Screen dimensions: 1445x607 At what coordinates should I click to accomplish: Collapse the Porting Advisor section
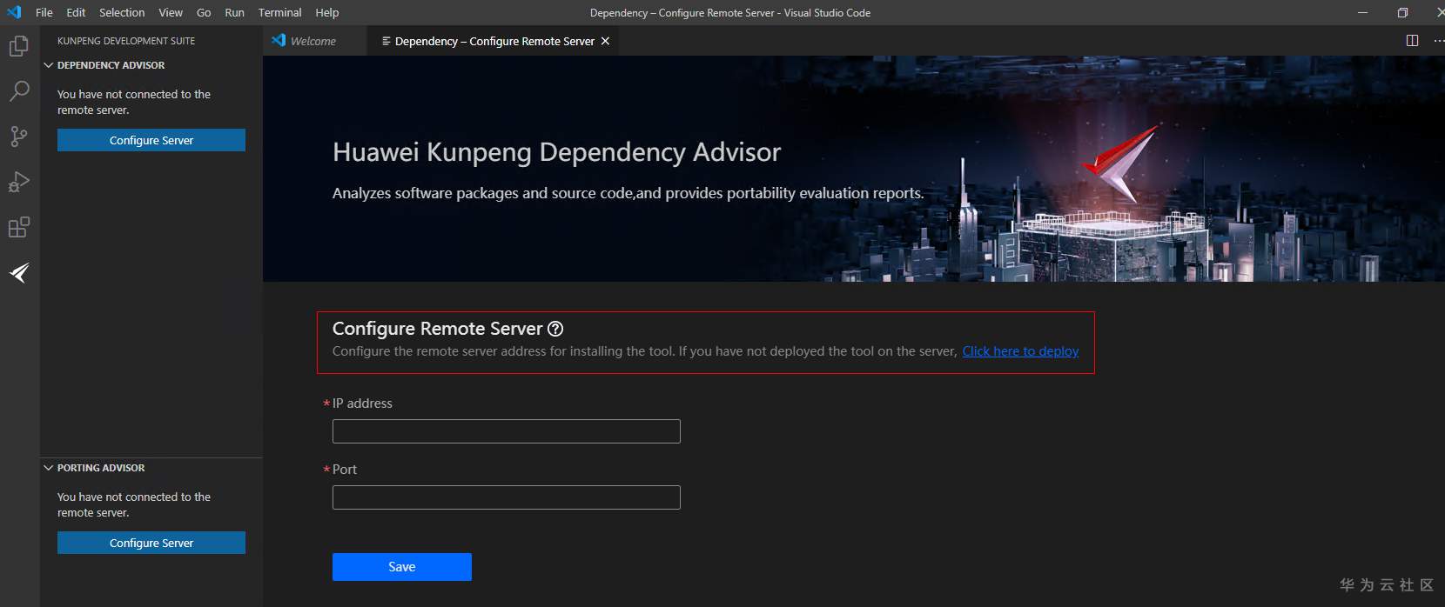click(49, 468)
